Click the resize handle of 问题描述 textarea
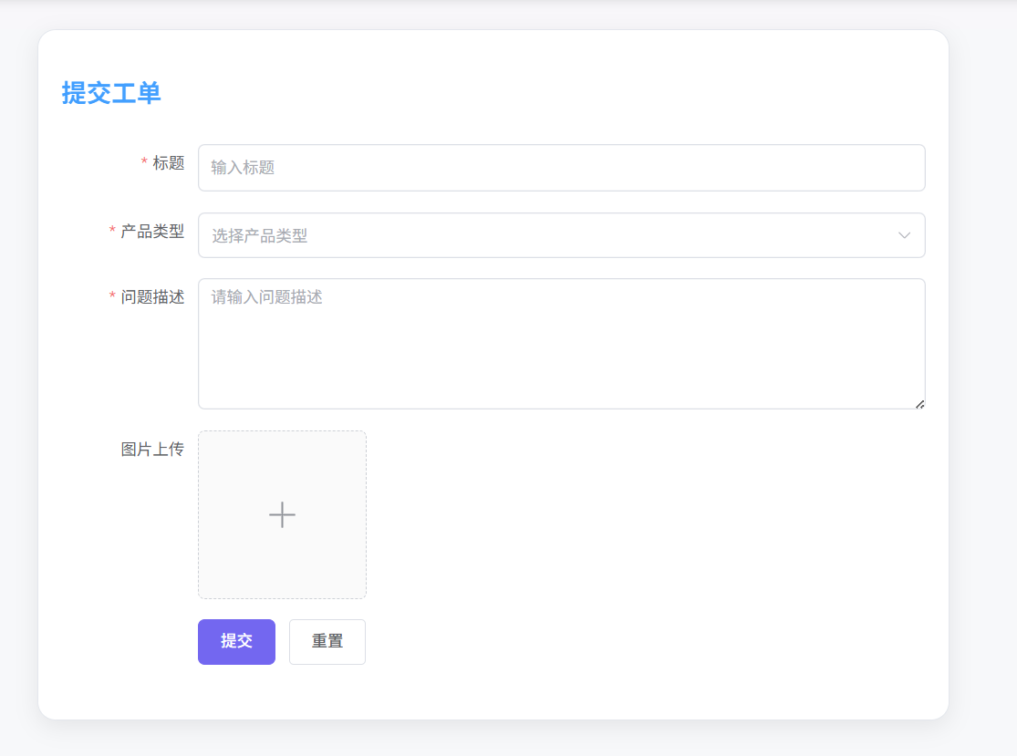The width and height of the screenshot is (1017, 756). (919, 404)
